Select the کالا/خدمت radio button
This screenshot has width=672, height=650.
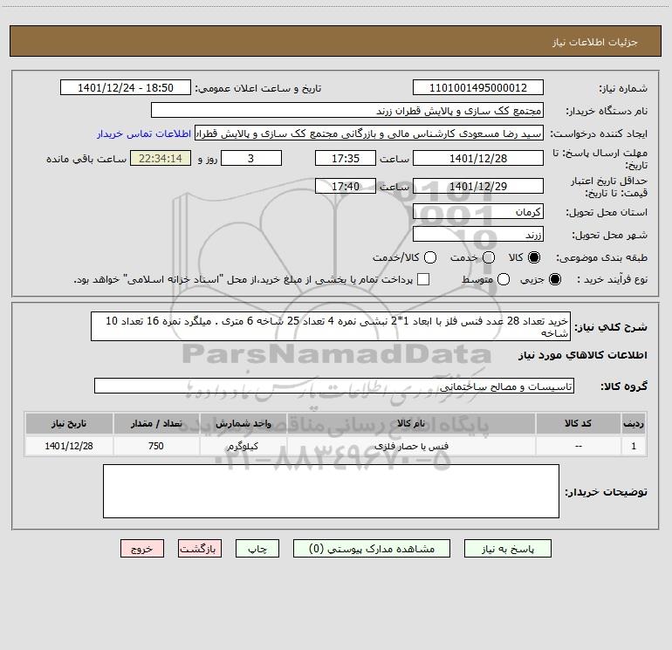point(430,257)
